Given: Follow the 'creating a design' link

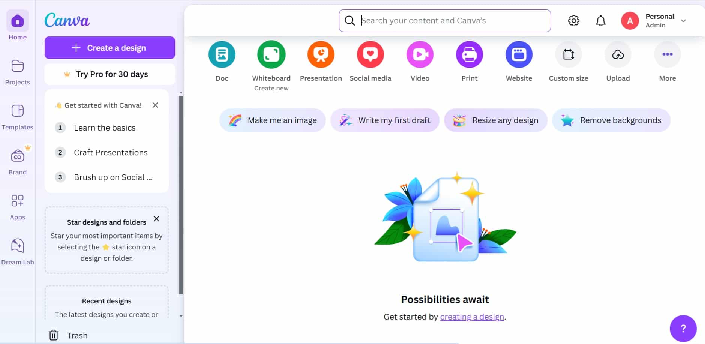Looking at the screenshot, I should click(x=472, y=317).
